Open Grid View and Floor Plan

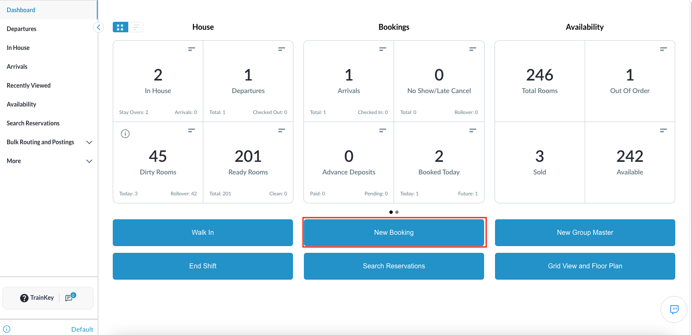585,266
